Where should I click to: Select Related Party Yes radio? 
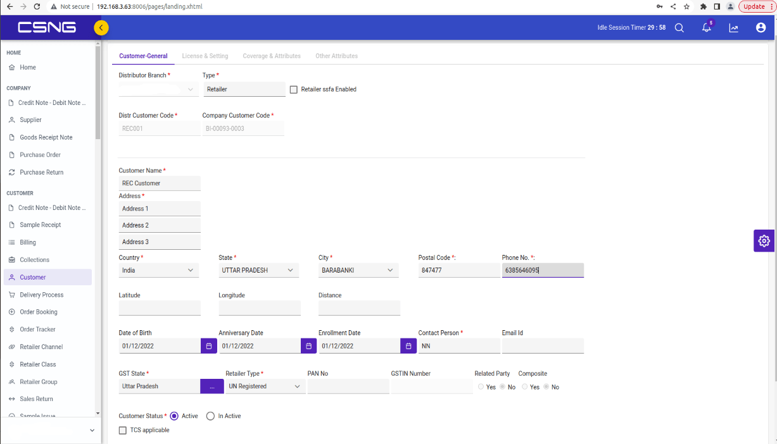(x=481, y=387)
